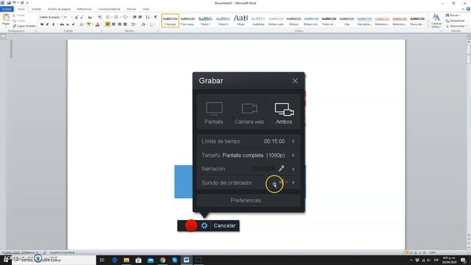471x265 pixels.
Task: Justify the text in paragraph group
Action: (125, 24)
